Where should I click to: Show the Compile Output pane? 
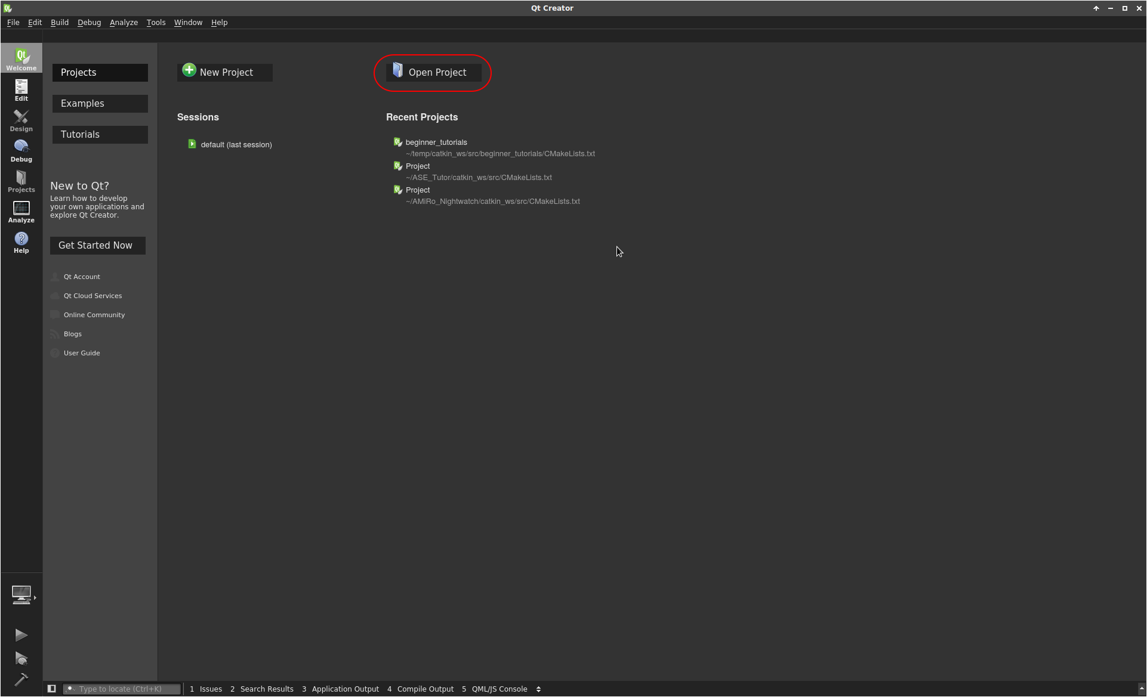pyautogui.click(x=425, y=689)
